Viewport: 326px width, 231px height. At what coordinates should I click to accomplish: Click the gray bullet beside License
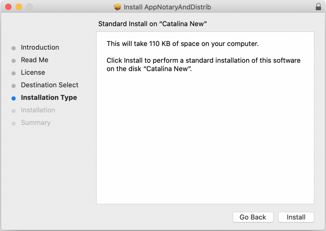13,73
